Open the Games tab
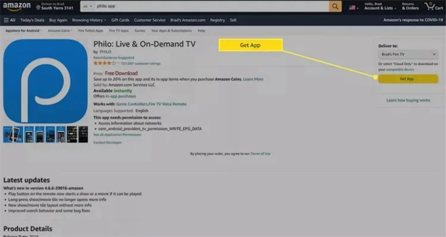 tap(140, 31)
